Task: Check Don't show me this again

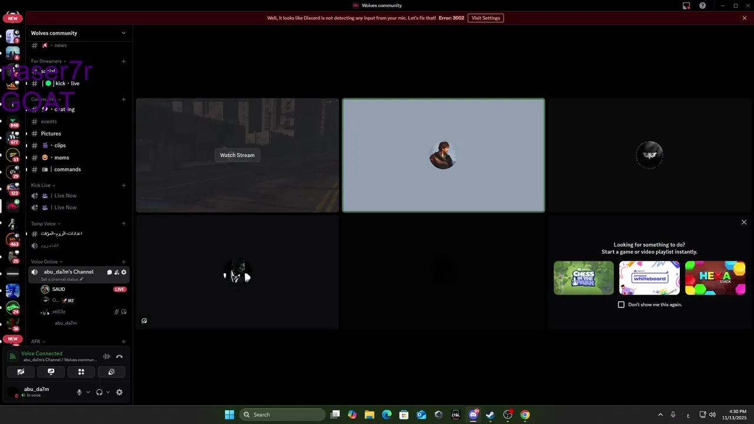Action: [621, 304]
